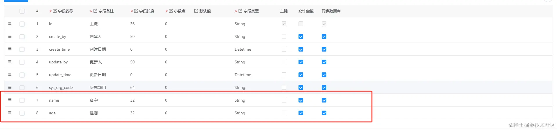The height and width of the screenshot is (130, 557).
Task: Click drag handle icon for id row
Action: point(10,23)
